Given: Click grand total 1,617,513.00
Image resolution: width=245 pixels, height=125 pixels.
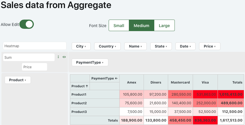Looking at the screenshot, I should pyautogui.click(x=231, y=120).
